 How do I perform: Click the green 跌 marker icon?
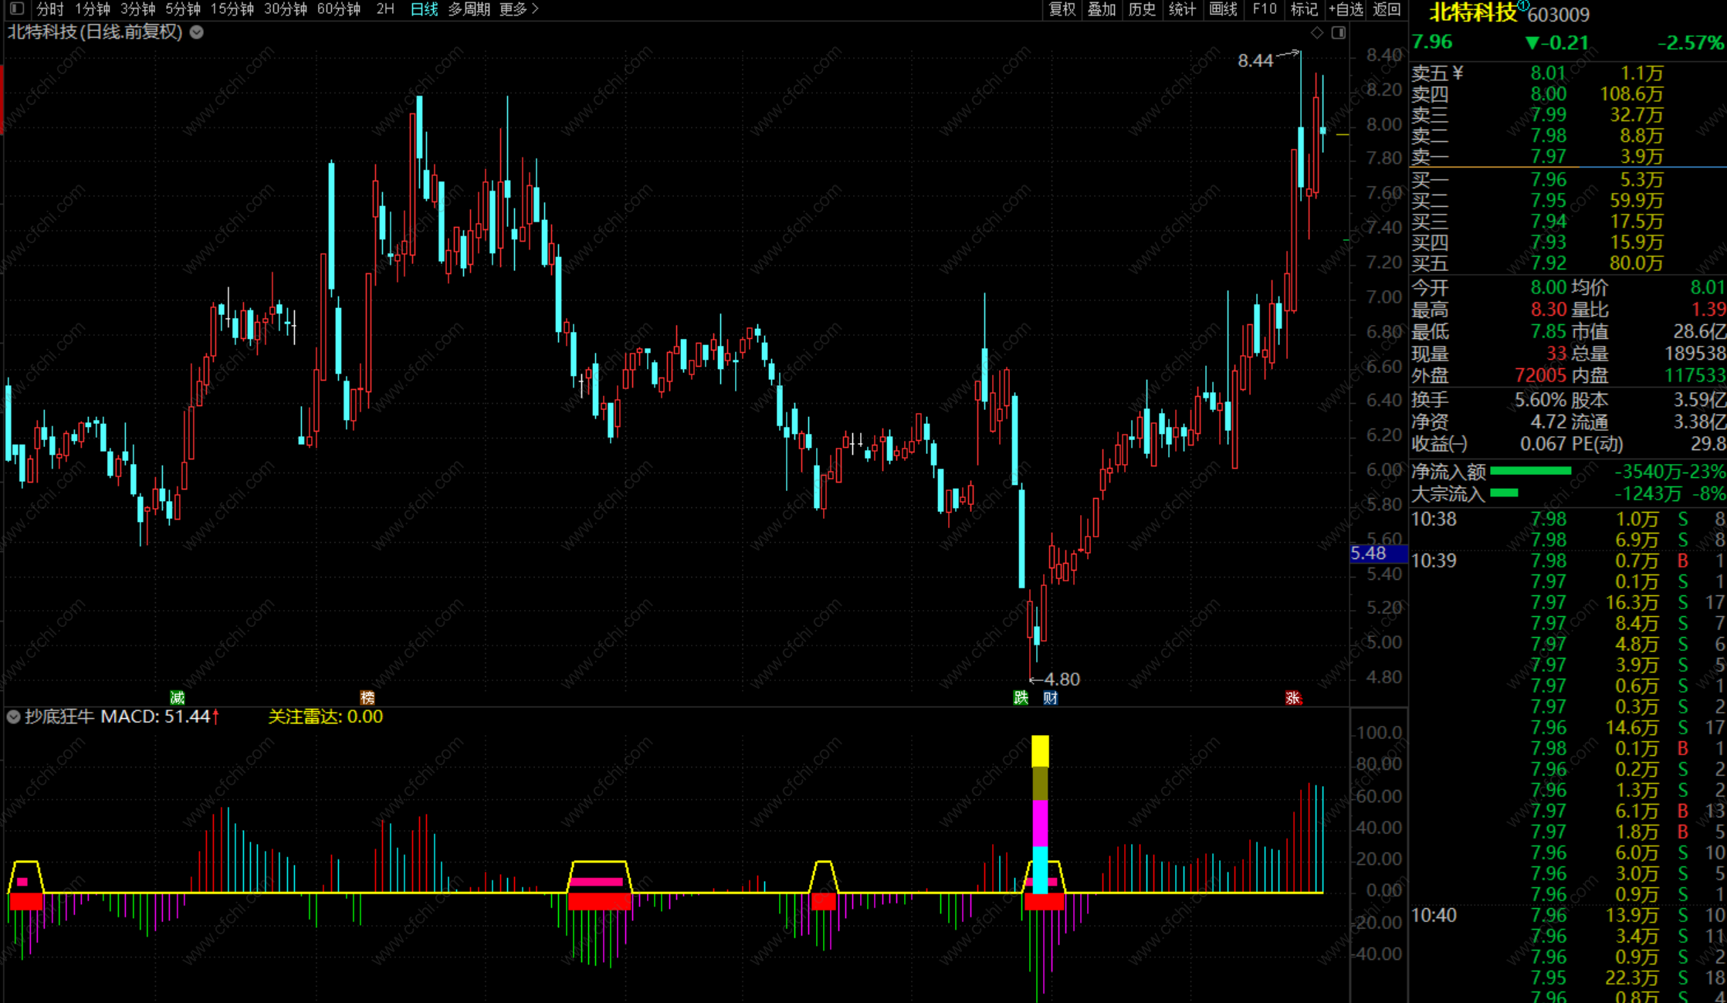(x=1021, y=698)
